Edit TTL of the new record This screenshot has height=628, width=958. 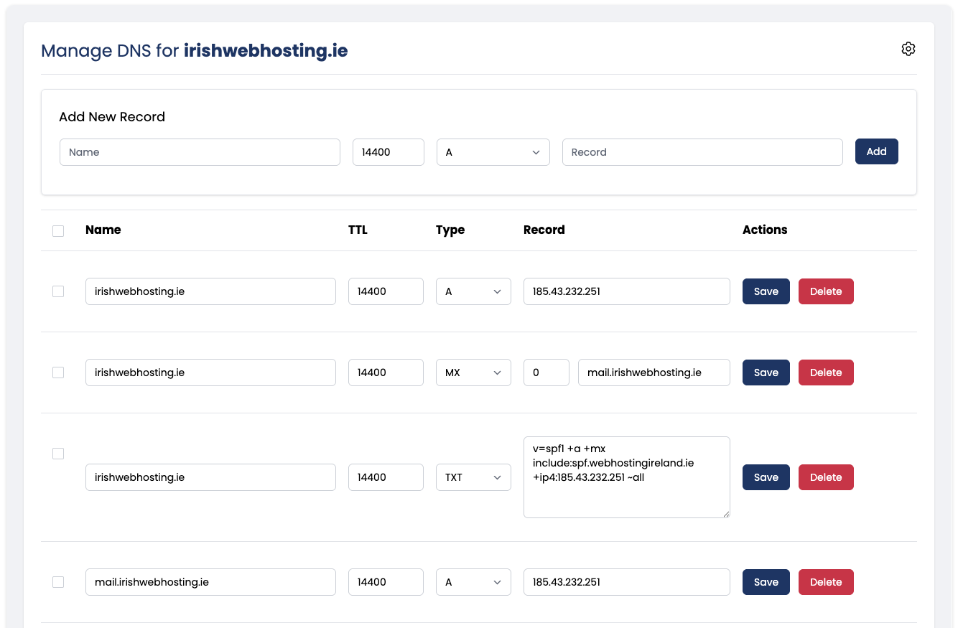tap(388, 152)
